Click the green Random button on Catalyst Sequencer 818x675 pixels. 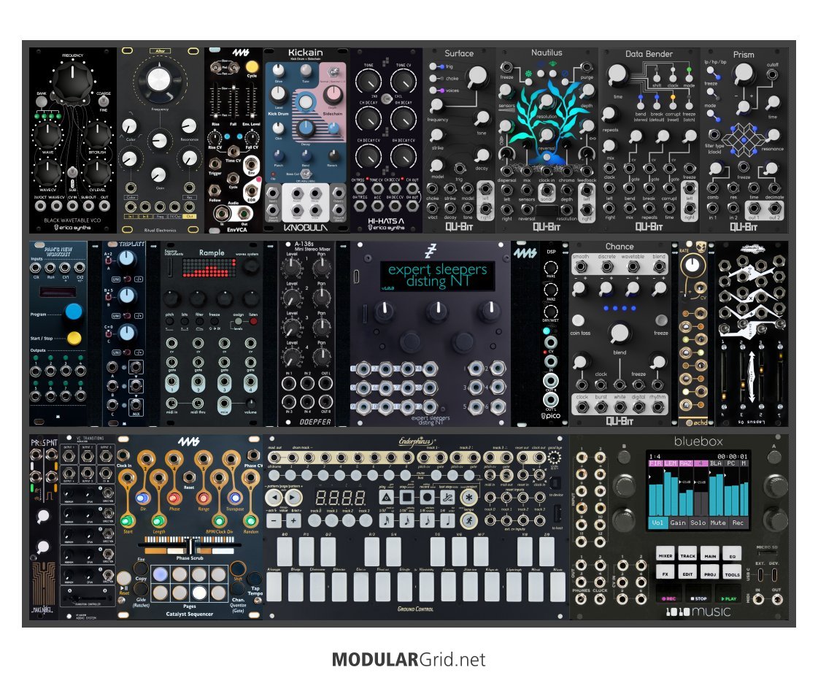coord(250,520)
